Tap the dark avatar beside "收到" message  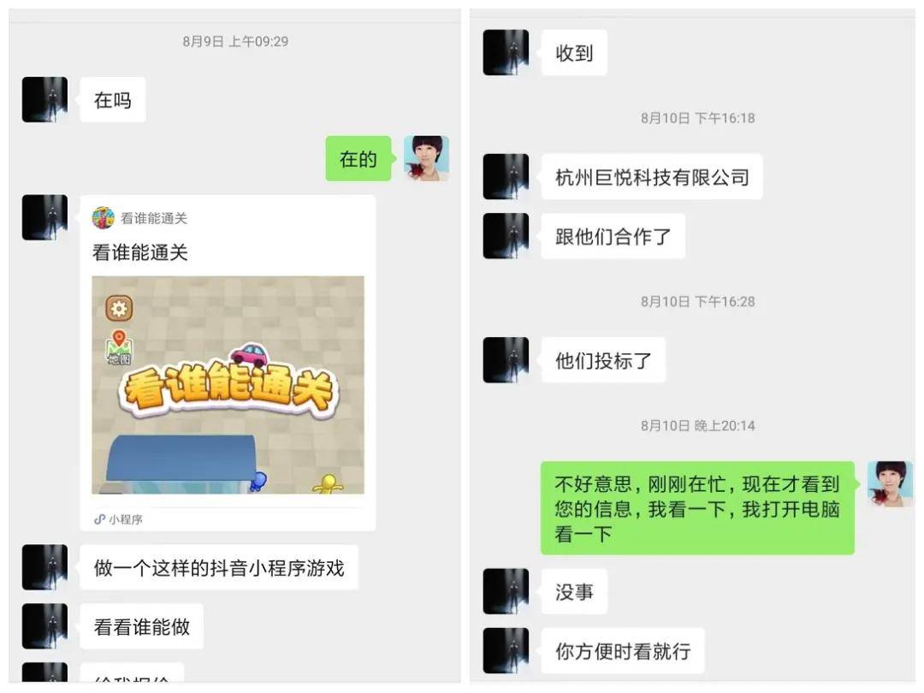pyautogui.click(x=506, y=52)
